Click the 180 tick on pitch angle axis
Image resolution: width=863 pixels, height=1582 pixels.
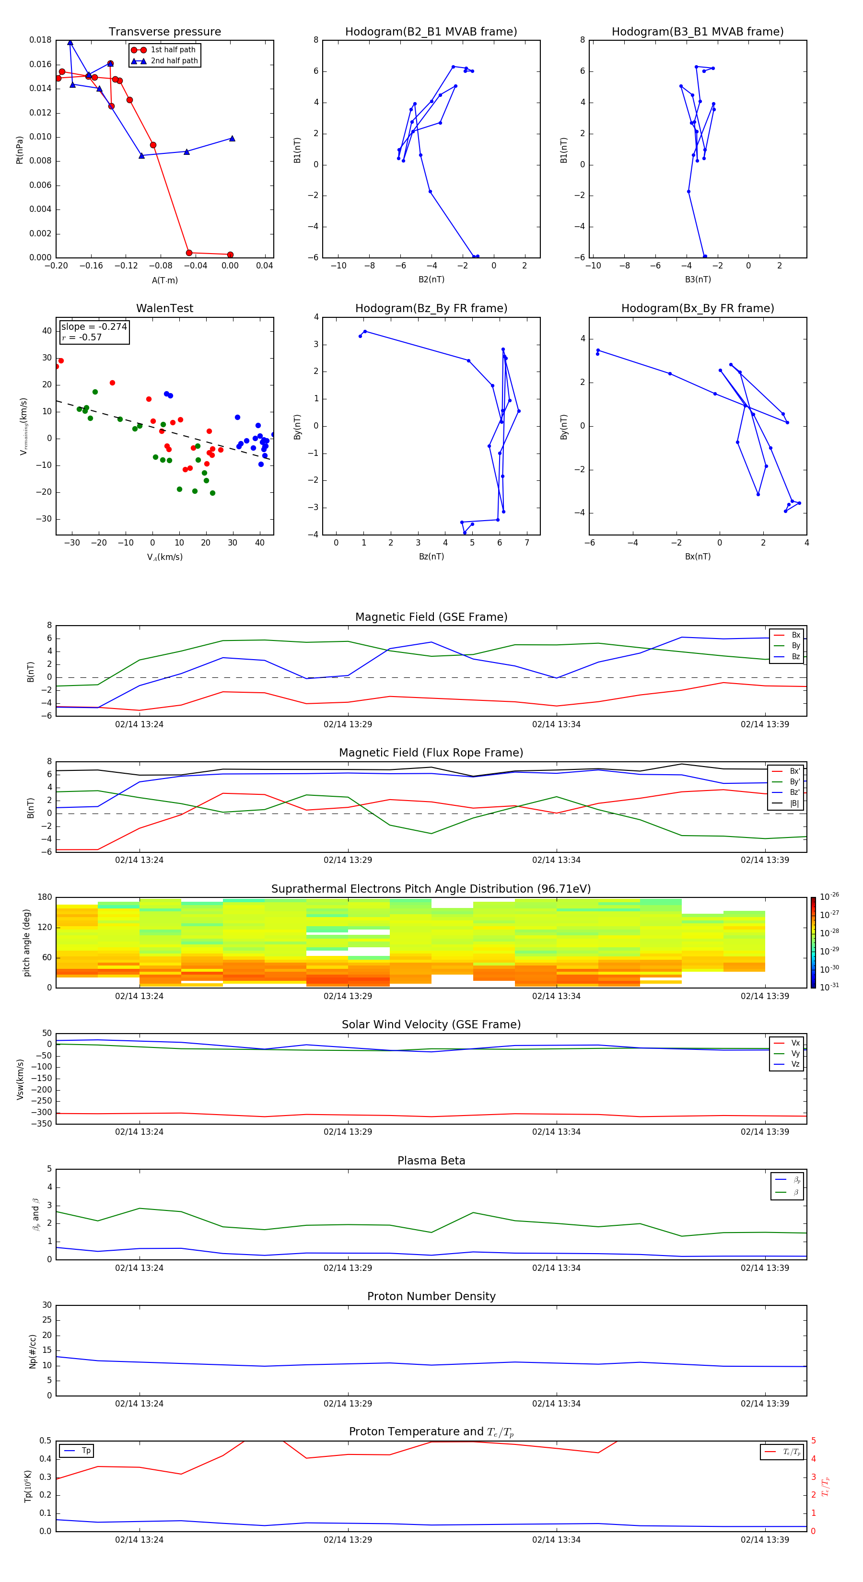pyautogui.click(x=45, y=897)
